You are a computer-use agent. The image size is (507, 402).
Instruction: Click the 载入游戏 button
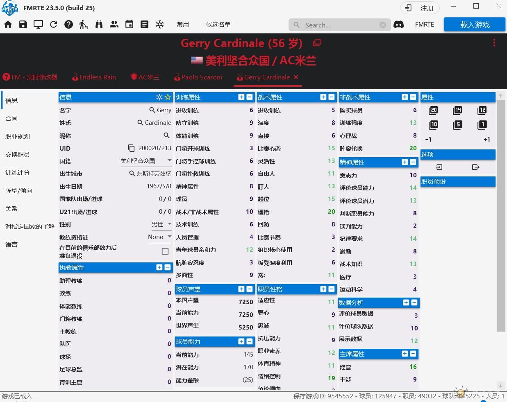click(475, 25)
